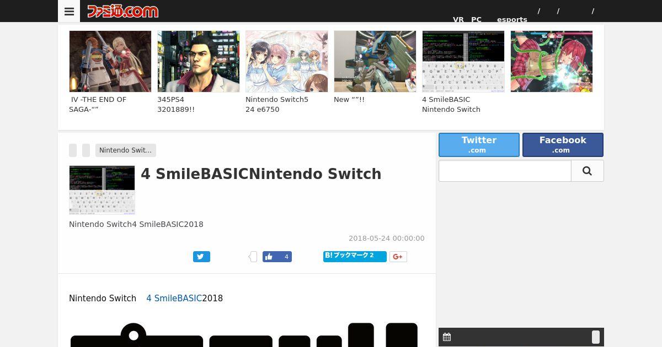Open the 'New ""!!' headline link

(349, 100)
